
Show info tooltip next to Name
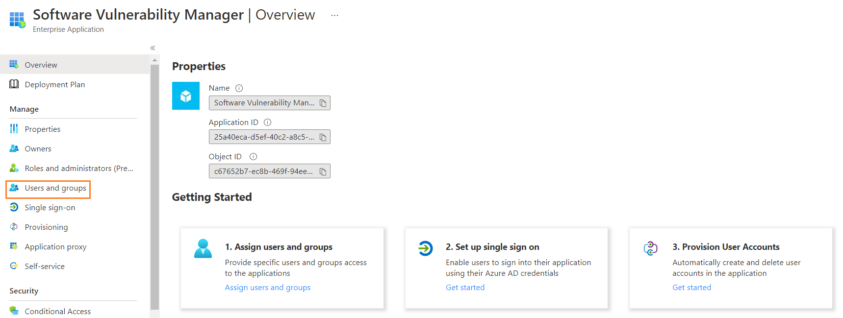point(239,88)
